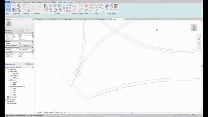Select Revit Links in Project Browser
This screenshot has width=208, height=117.
coord(13,103)
